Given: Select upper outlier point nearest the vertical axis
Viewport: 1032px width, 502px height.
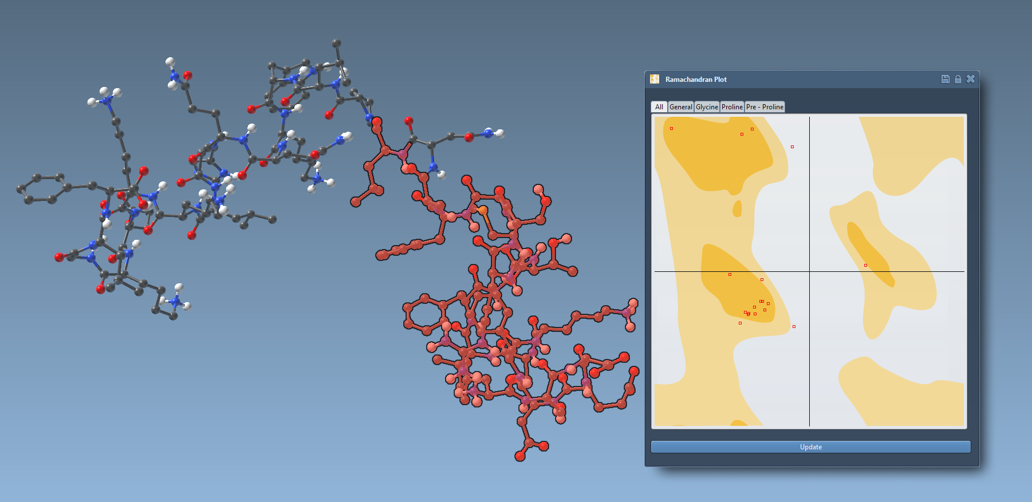Looking at the screenshot, I should click(793, 147).
